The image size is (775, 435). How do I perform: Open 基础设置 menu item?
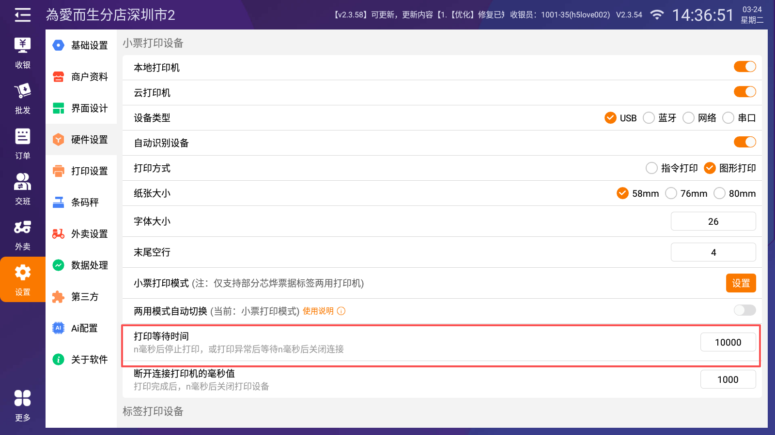[81, 45]
